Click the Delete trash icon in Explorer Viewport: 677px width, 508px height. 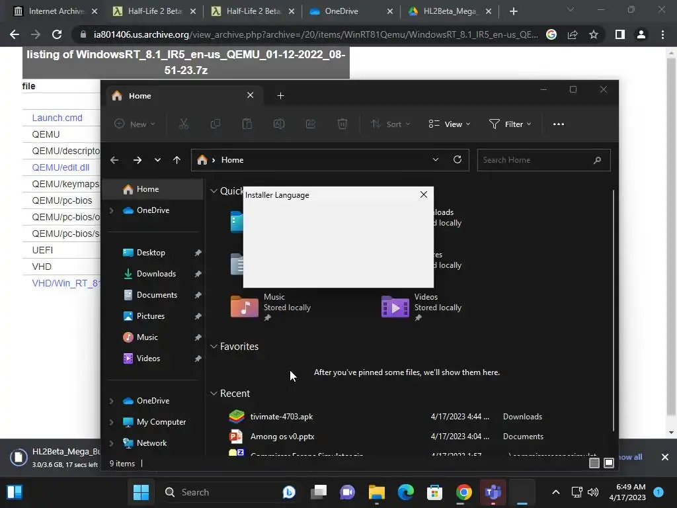342,124
